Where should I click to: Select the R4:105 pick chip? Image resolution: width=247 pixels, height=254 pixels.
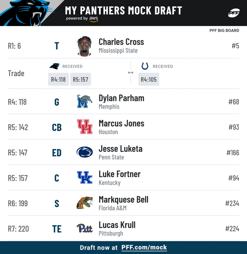pos(149,80)
